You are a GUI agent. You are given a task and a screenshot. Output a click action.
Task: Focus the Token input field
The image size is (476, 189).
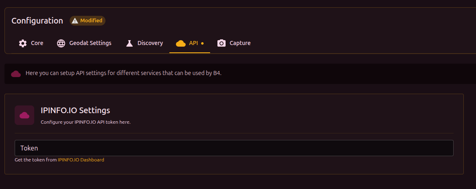234,148
